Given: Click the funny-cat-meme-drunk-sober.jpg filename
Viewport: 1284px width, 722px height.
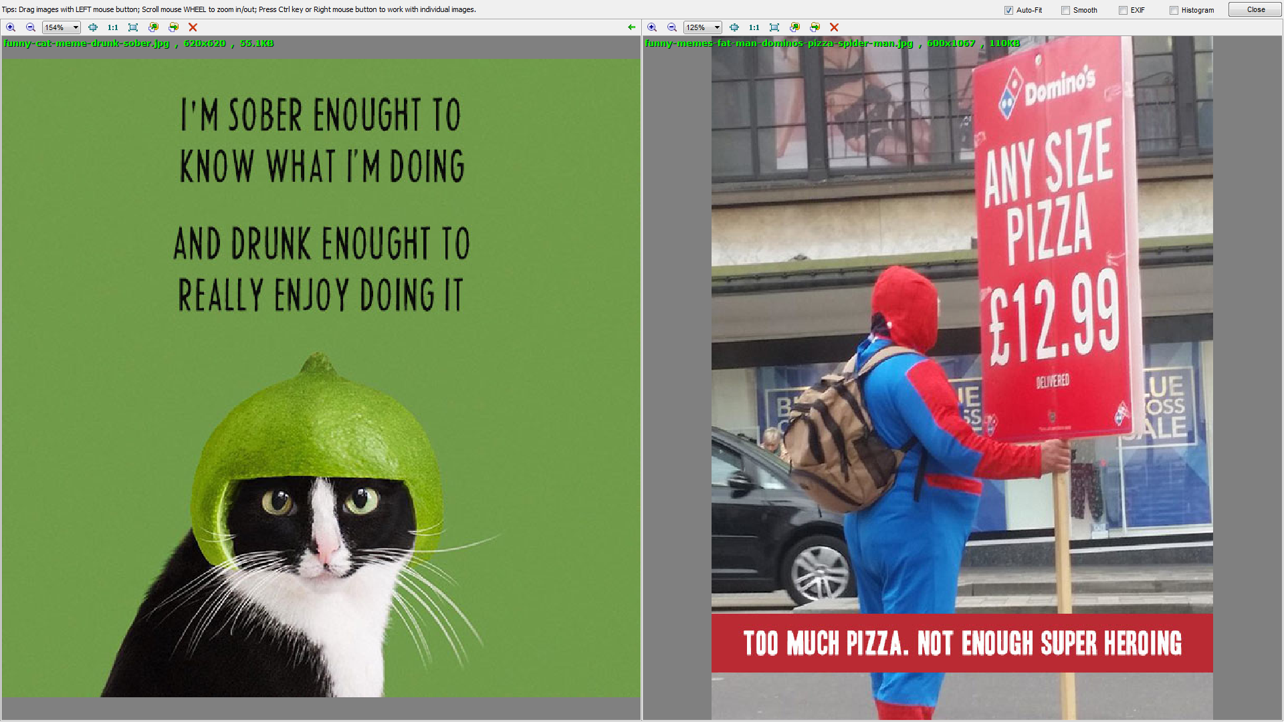Looking at the screenshot, I should pos(86,43).
